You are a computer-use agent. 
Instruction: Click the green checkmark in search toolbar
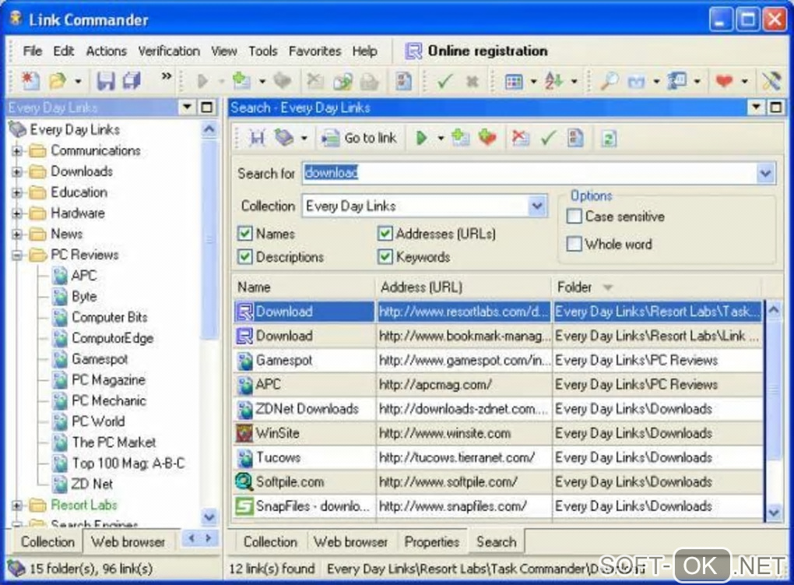(549, 138)
